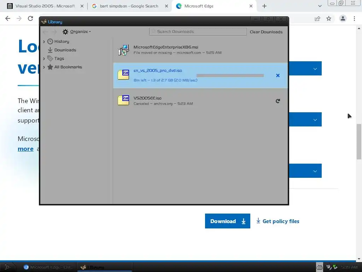Screen dimensions: 362x272
Task: Select MicrosoftEdgeEnterpriseX86.msi file name
Action: 166,47
